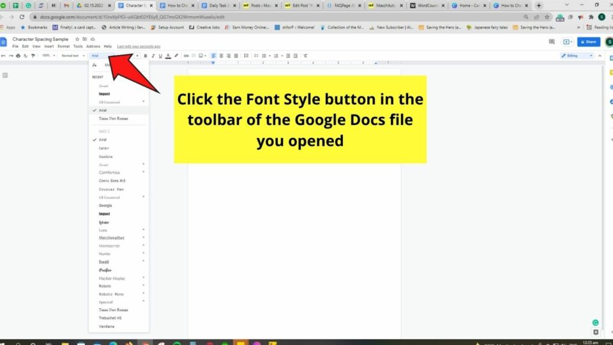Open line and paragraph spacing
Viewport: 613px width, 345px height.
click(x=246, y=56)
